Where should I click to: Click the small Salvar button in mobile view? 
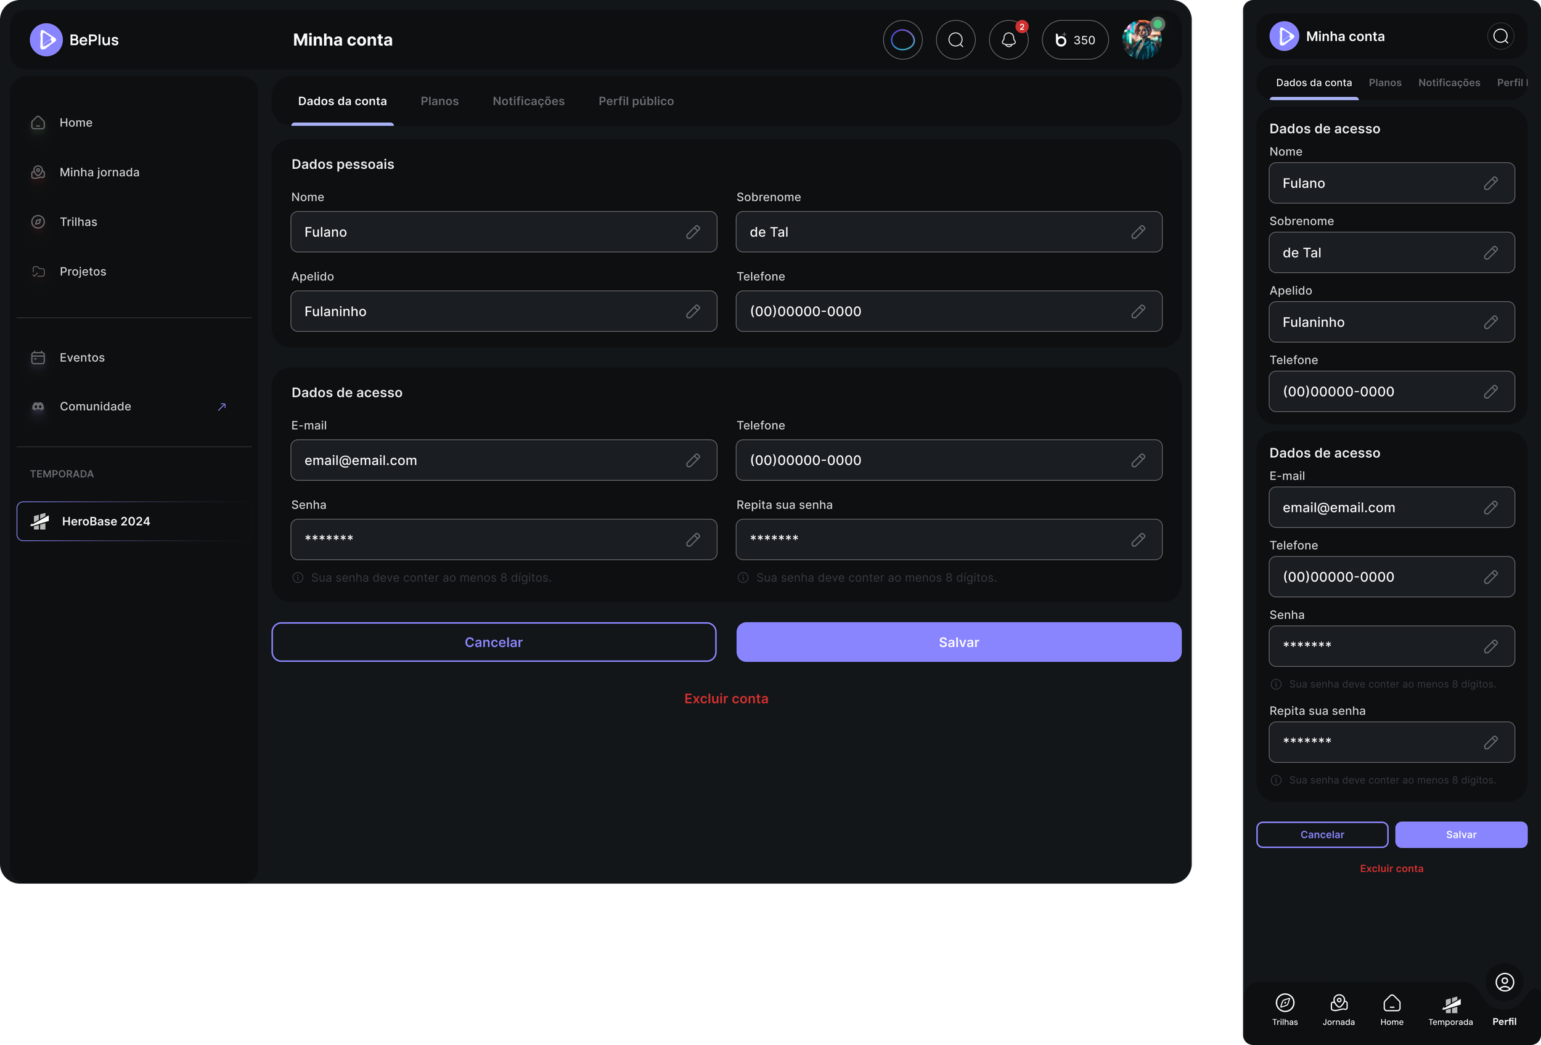tap(1461, 835)
